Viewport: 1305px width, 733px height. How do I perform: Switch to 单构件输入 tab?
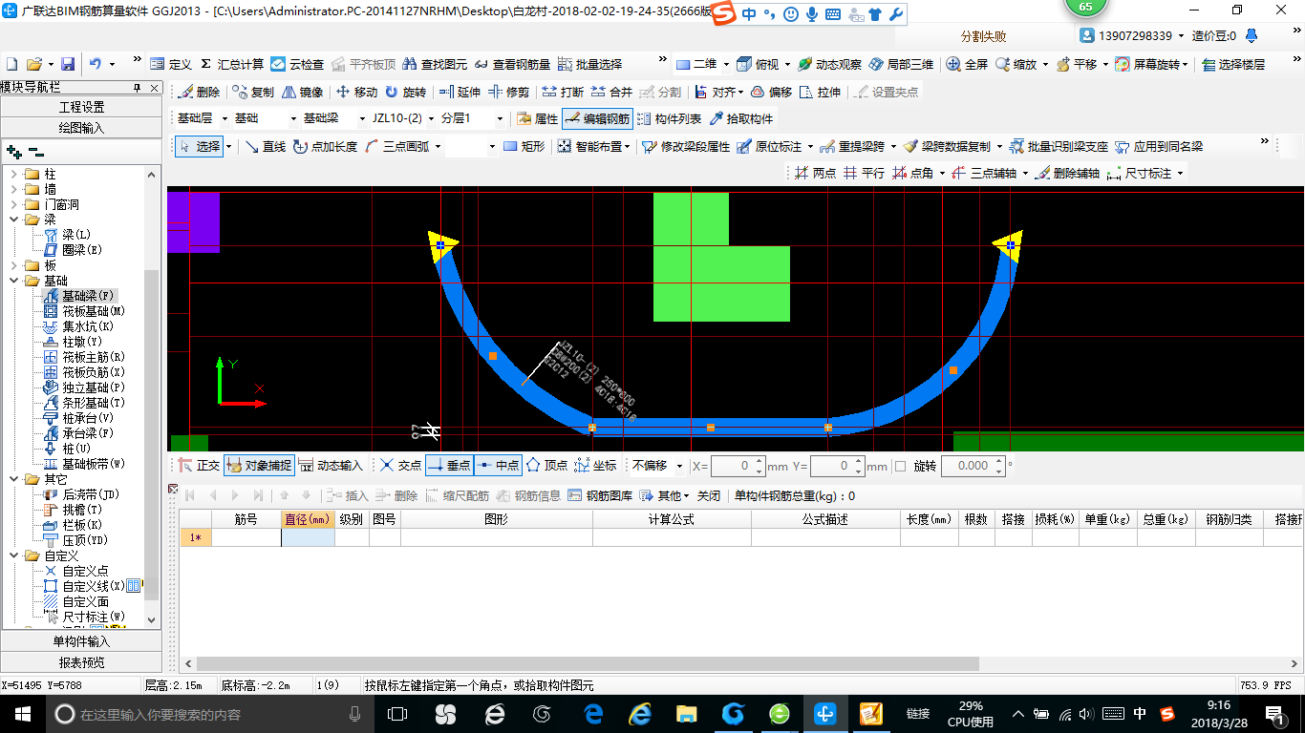(x=81, y=641)
